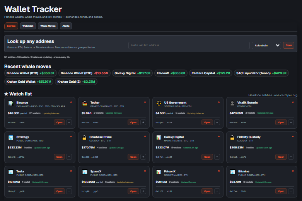
Task: Click the Fidelity Custody lock icon
Action: [x=232, y=138]
